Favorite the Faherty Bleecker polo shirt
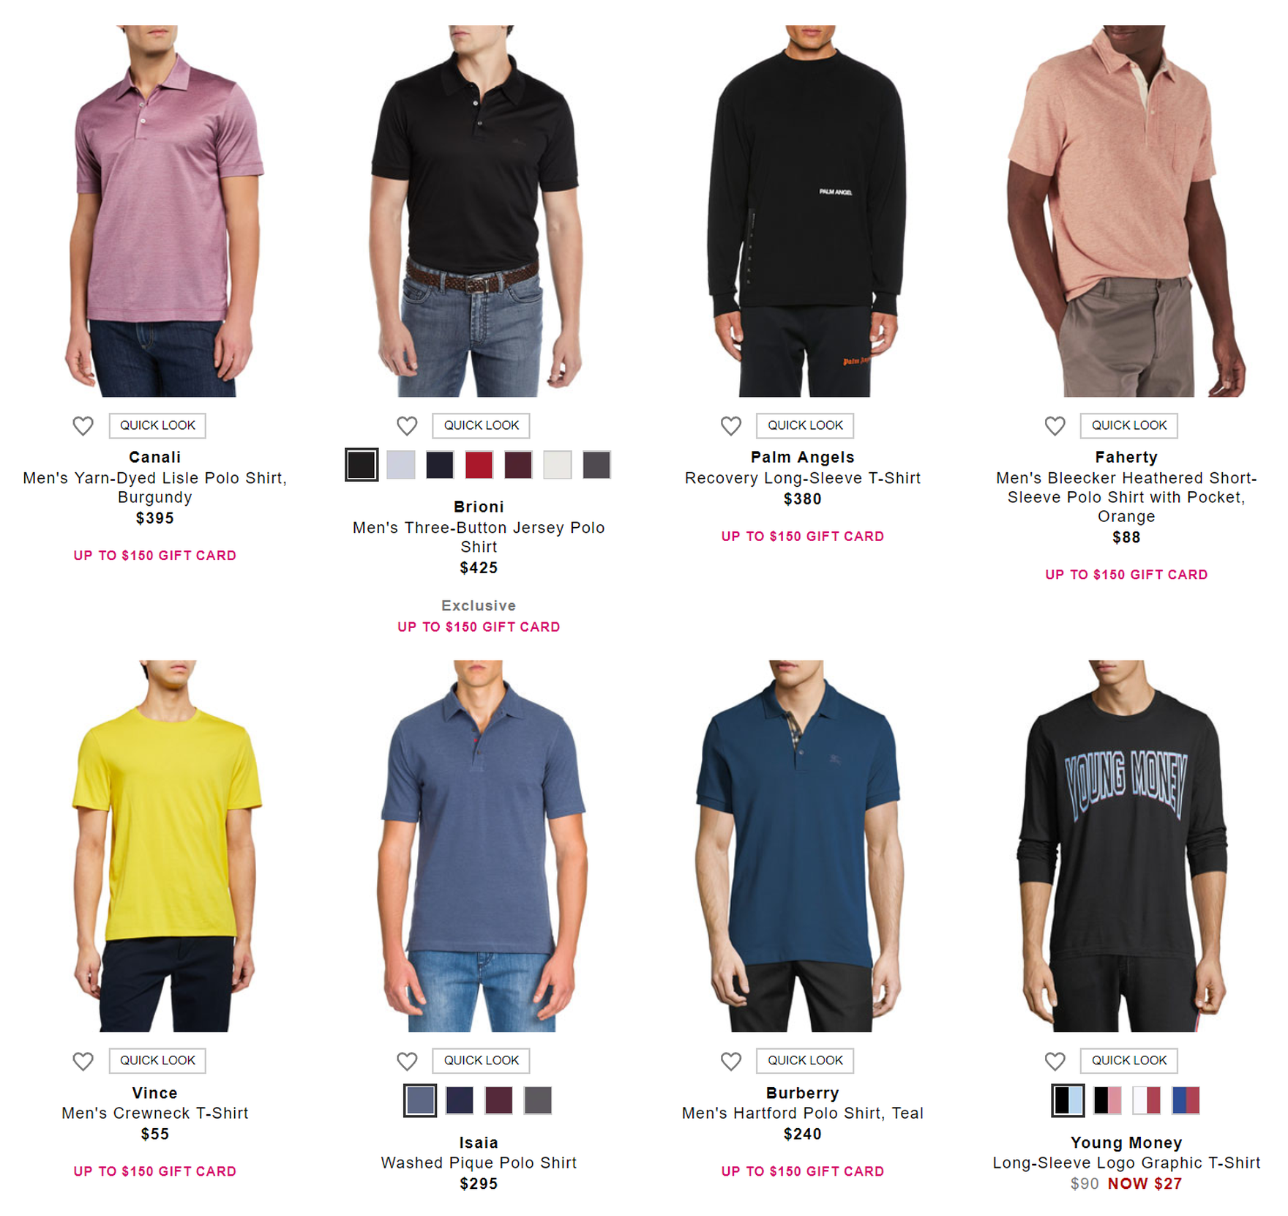The image size is (1288, 1216). 1055,425
